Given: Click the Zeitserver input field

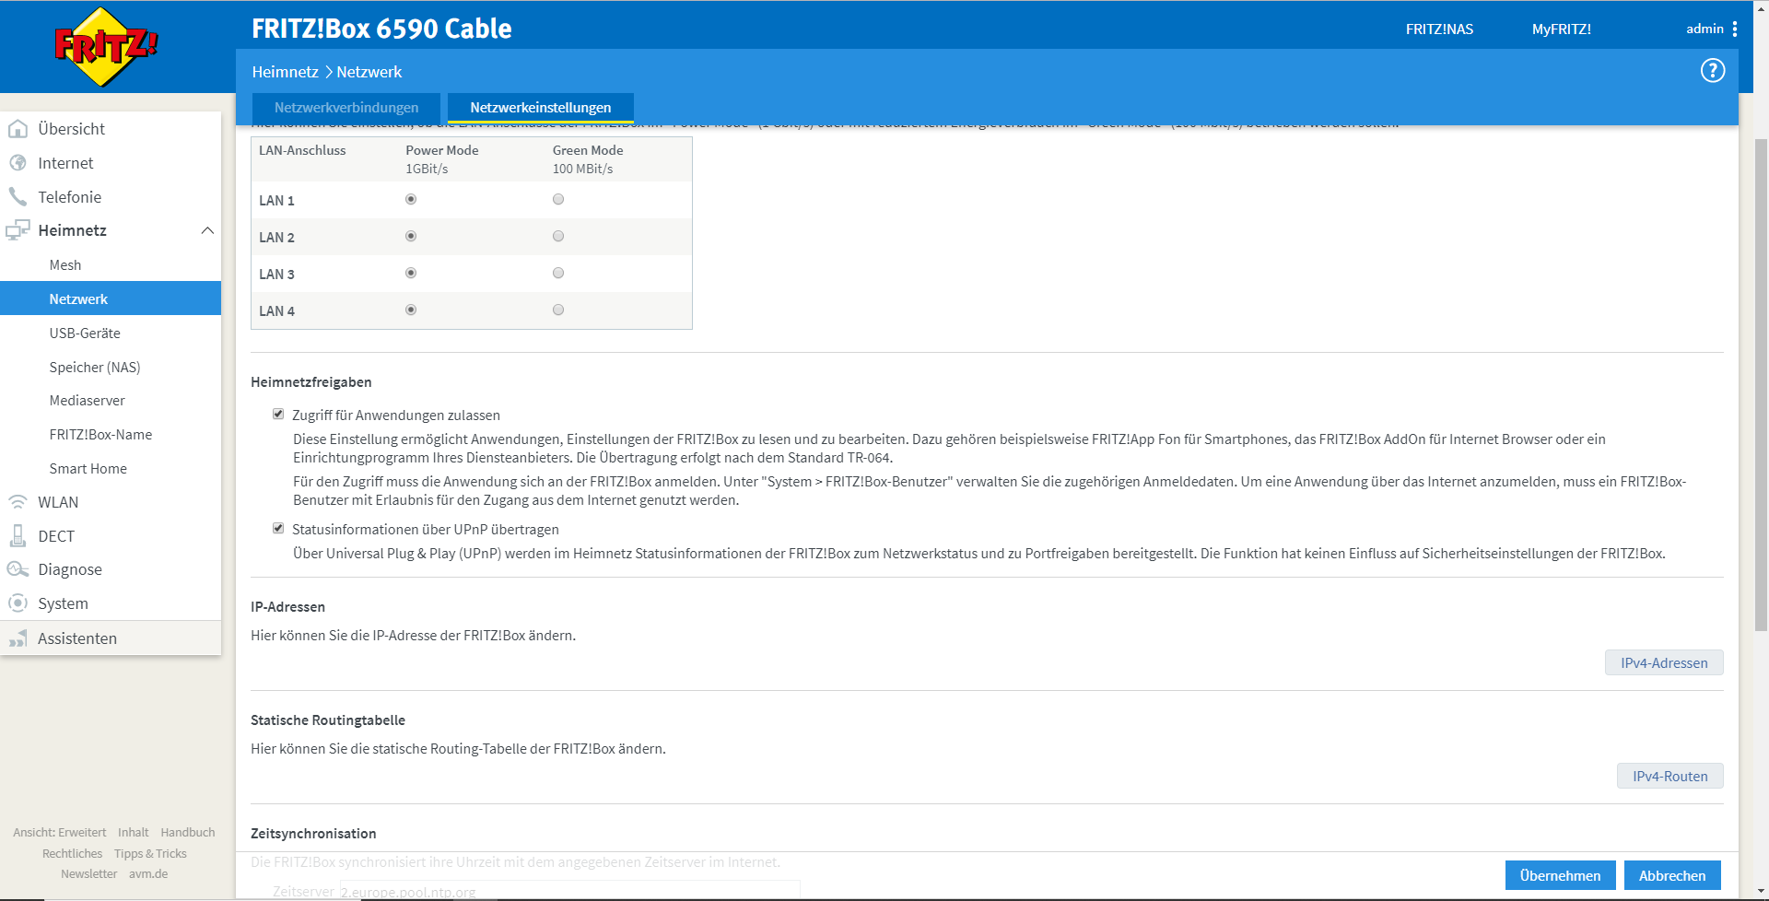Looking at the screenshot, I should [569, 891].
